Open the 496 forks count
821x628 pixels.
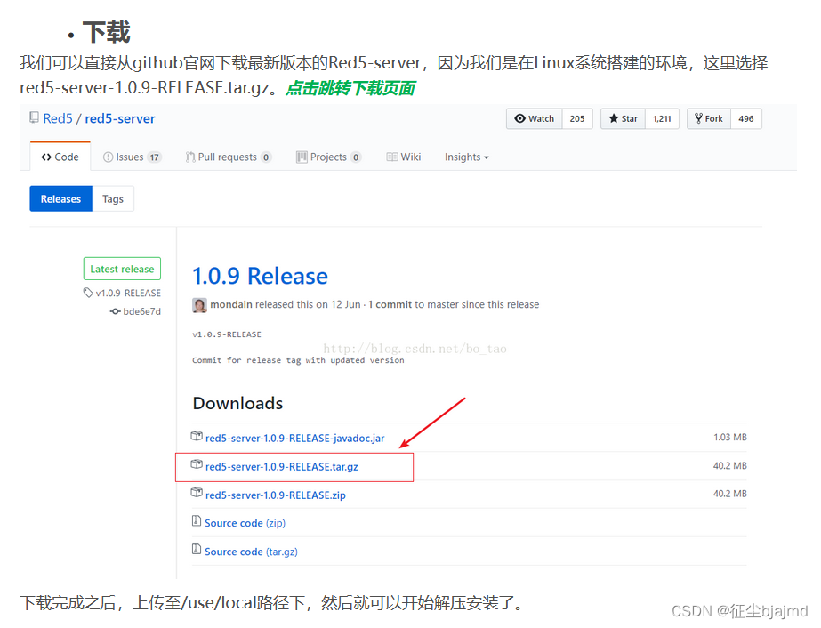(746, 119)
